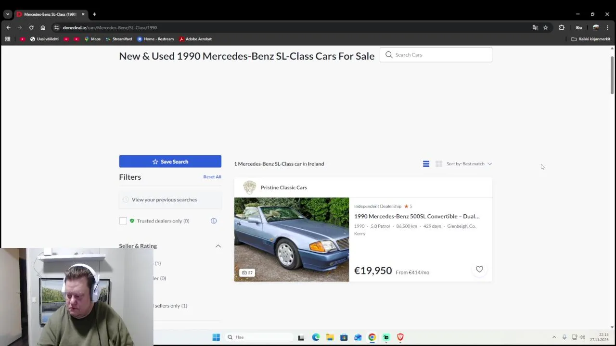The width and height of the screenshot is (616, 346).
Task: Open the Kaikki kirjanmerkit bookmarks folder
Action: 590,39
